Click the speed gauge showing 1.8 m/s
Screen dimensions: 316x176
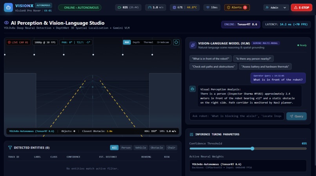click(155, 7)
